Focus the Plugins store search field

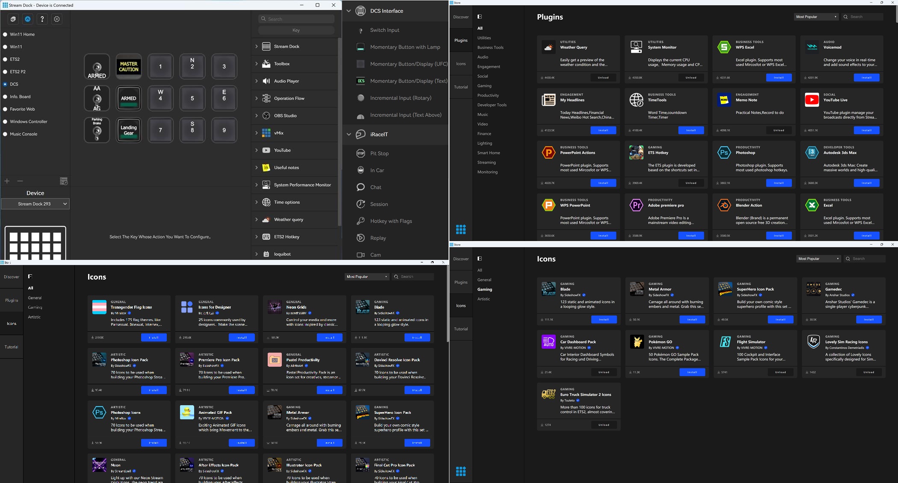coord(862,17)
